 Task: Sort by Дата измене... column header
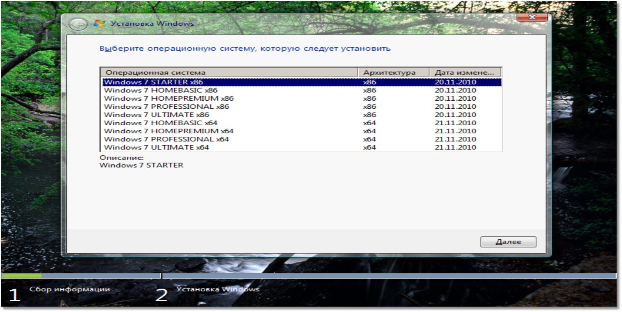pyautogui.click(x=465, y=72)
